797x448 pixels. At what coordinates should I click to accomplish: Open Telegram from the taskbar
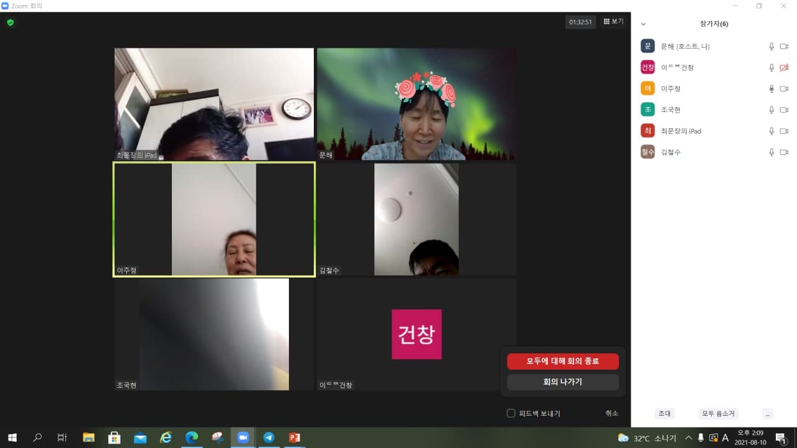[x=268, y=437]
